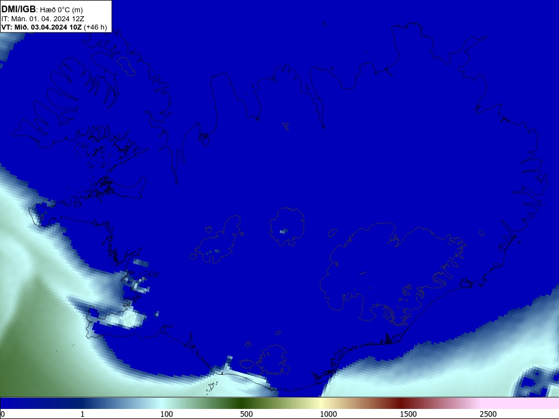Image resolution: width=559 pixels, height=419 pixels.
Task: Click the 500 label on color scale
Action: coord(247,414)
